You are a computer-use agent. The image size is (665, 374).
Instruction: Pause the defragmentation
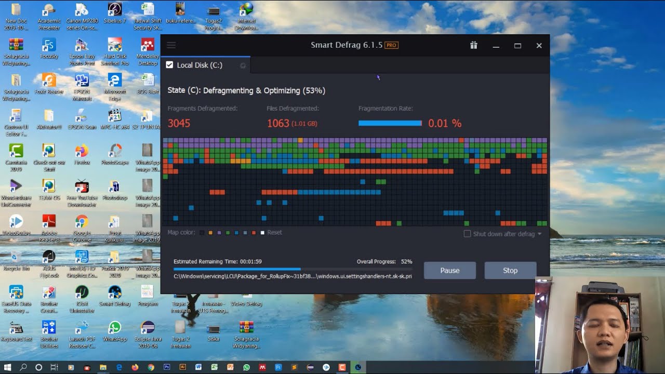tap(450, 270)
